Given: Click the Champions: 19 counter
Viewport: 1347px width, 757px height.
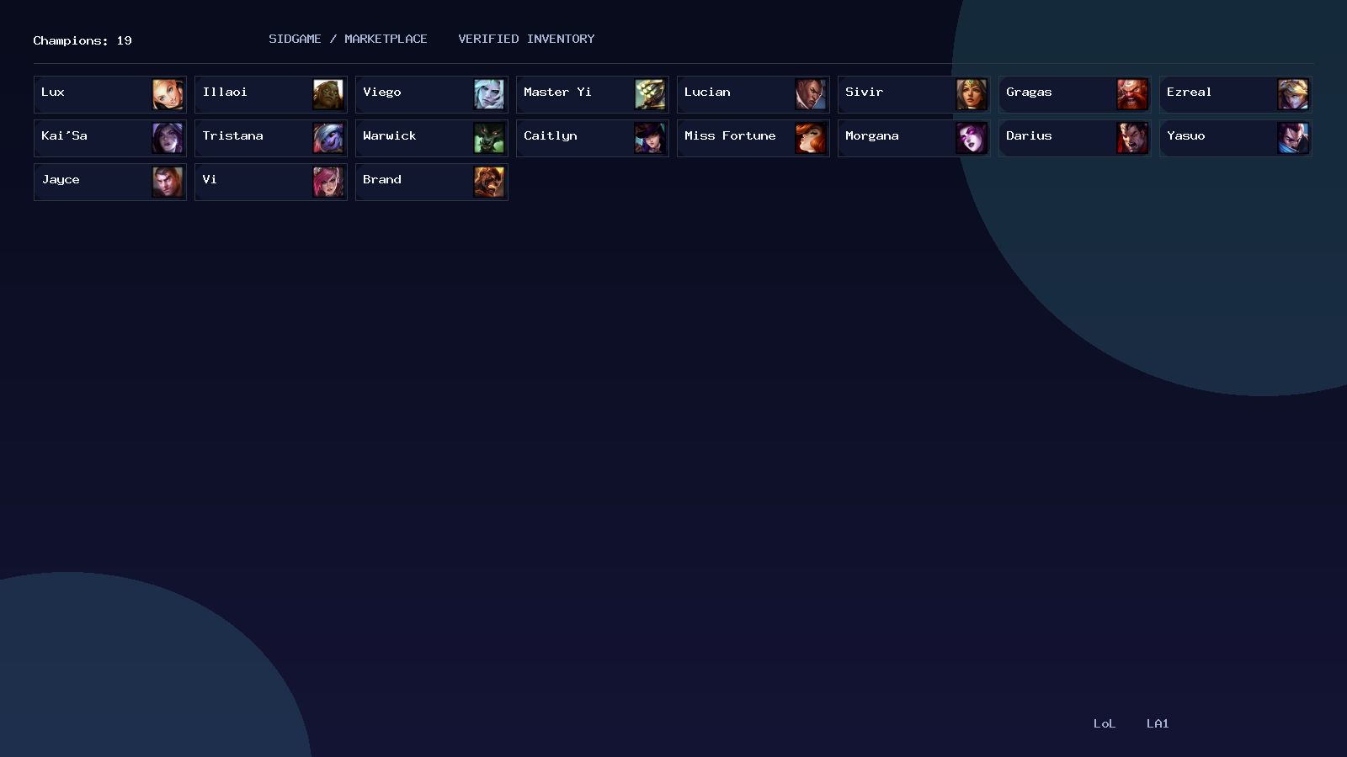Looking at the screenshot, I should coord(83,40).
